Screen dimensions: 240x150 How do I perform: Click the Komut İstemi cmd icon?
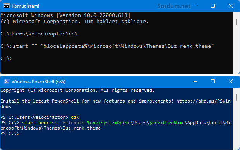click(x=7, y=6)
